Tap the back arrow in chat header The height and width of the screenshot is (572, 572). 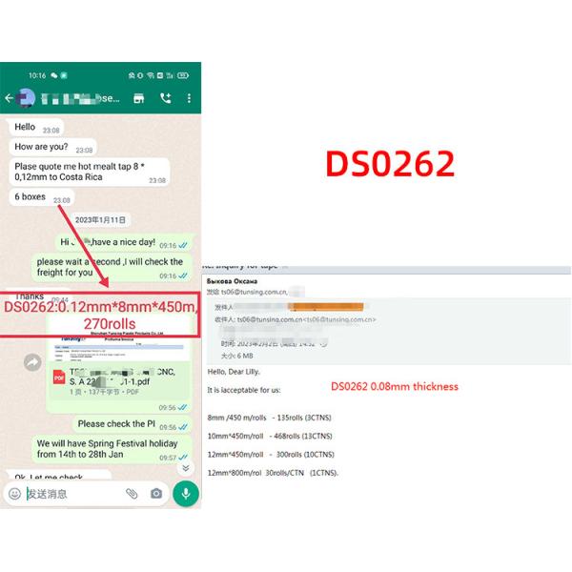point(9,98)
